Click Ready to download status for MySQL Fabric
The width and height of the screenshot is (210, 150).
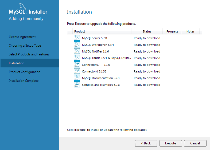pyautogui.click(x=147, y=58)
